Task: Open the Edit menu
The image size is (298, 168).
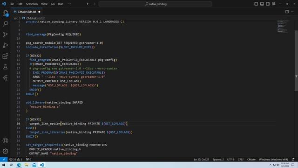Action: [20, 4]
